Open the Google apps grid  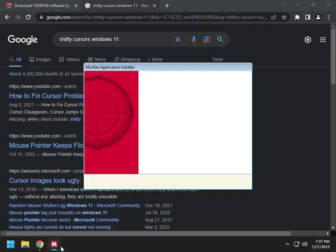point(323,40)
